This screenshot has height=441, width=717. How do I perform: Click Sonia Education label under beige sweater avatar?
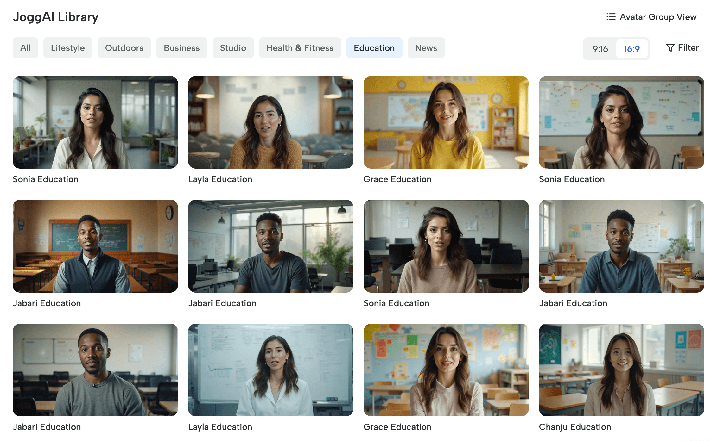click(x=397, y=303)
